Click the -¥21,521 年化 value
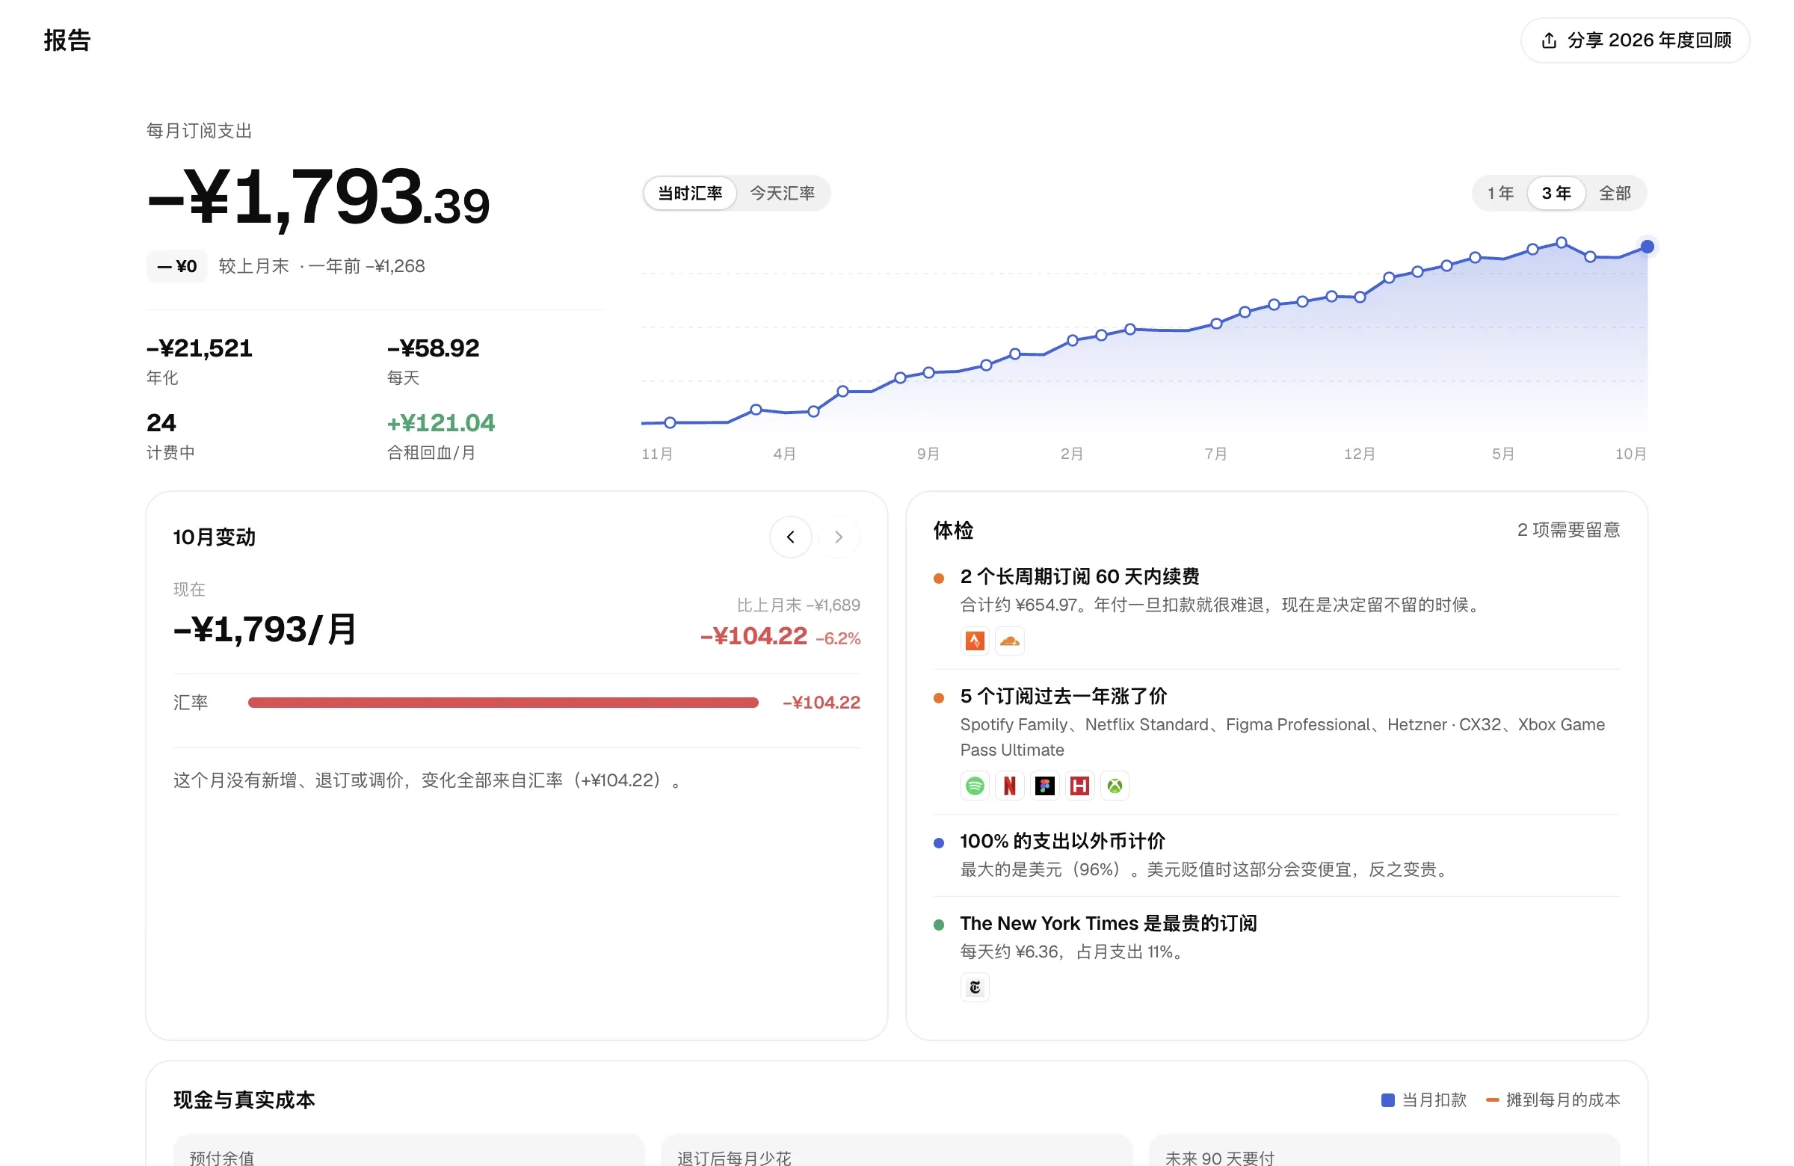 point(199,348)
